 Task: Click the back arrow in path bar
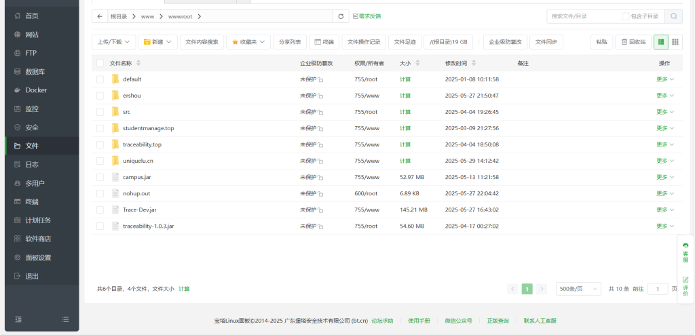point(100,16)
